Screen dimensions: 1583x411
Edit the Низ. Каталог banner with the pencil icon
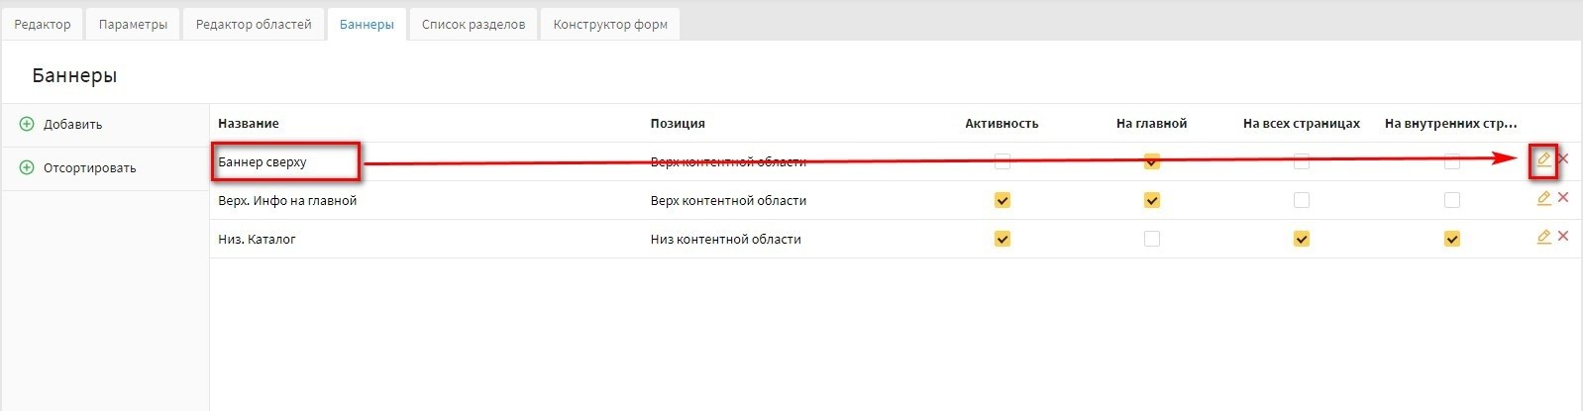click(x=1543, y=237)
